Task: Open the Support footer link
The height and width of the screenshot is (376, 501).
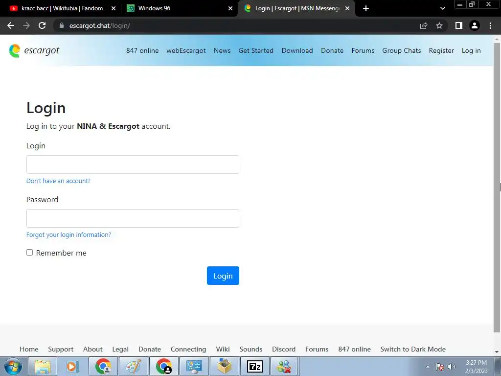Action: tap(61, 349)
